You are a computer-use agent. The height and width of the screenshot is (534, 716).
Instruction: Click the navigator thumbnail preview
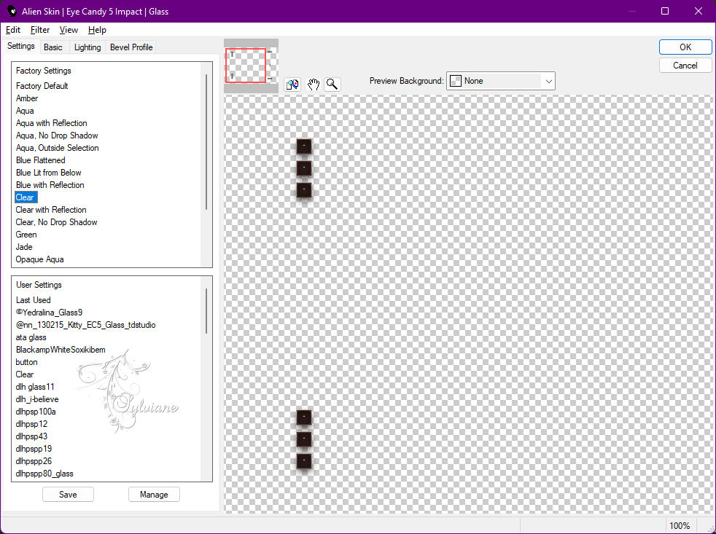point(251,66)
